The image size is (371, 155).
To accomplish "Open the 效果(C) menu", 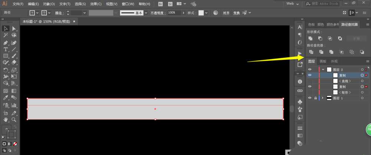I will click(96, 4).
